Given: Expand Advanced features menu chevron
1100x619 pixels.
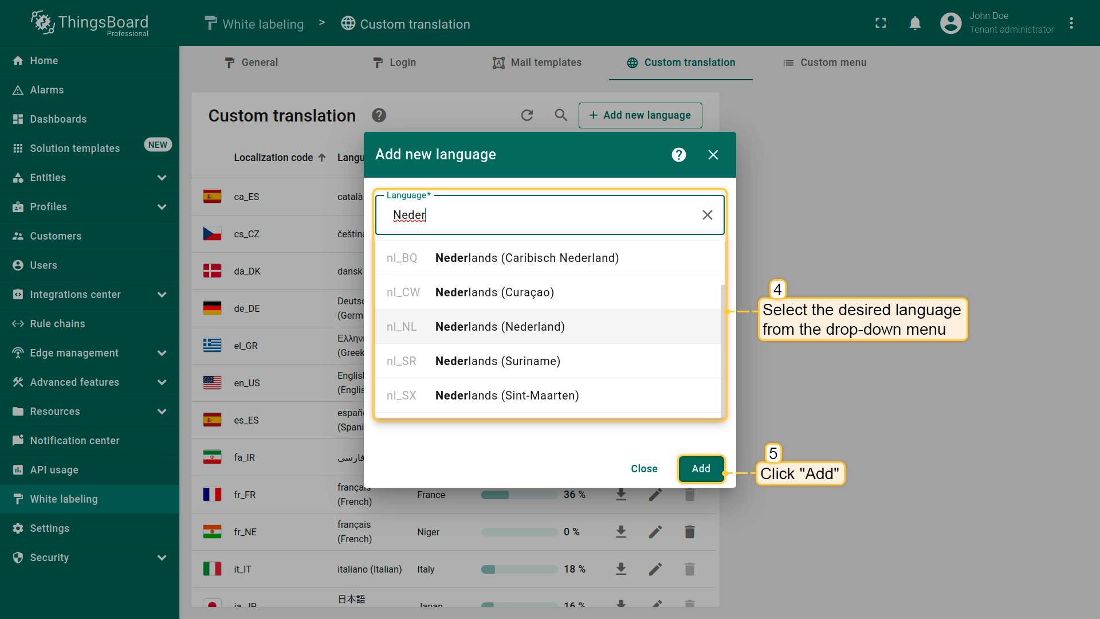Looking at the screenshot, I should coord(162,382).
